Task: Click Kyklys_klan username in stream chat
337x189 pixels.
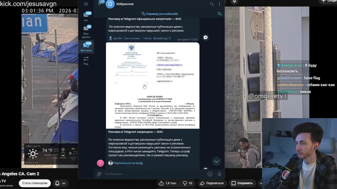Action: 291,65
